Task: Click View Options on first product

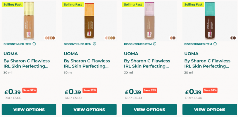Action: (29, 110)
